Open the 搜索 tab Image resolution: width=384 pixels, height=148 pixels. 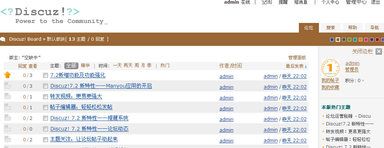[x=330, y=28]
